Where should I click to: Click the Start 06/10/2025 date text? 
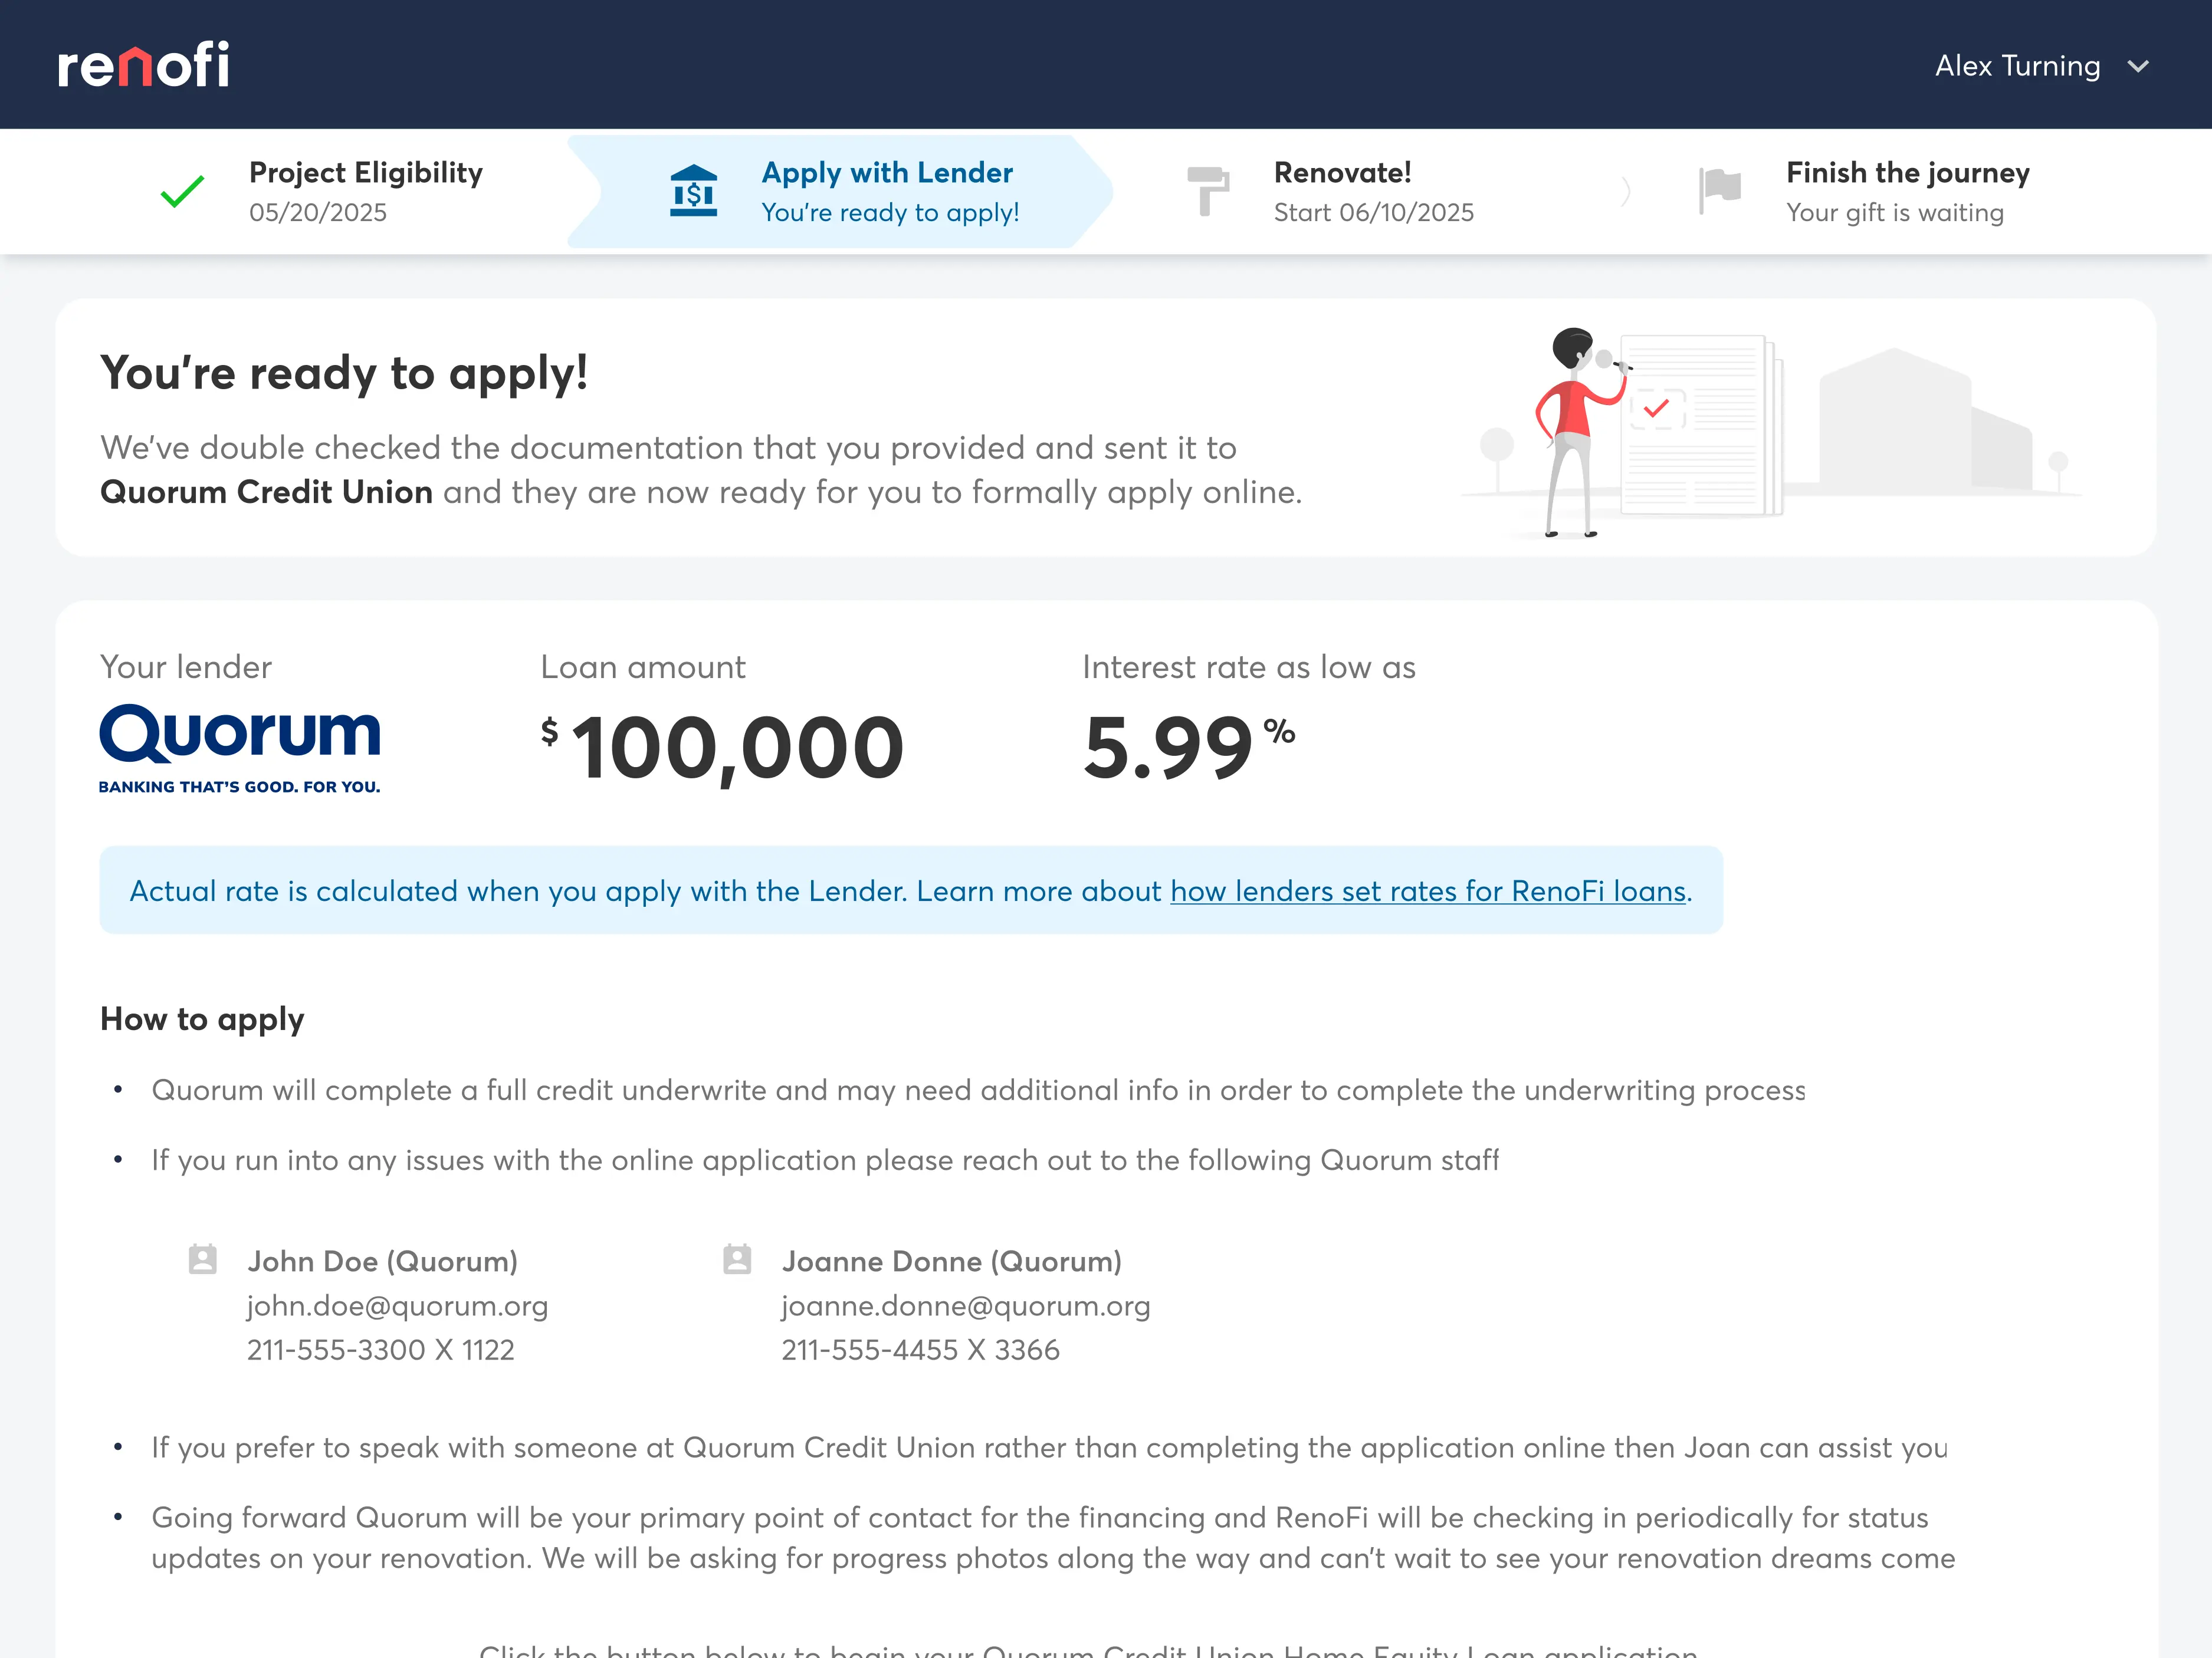tap(1374, 213)
